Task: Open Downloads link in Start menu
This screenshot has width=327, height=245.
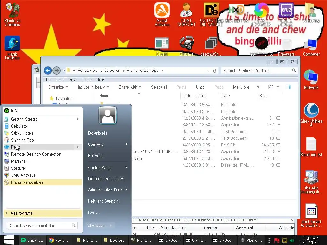Action: [98, 133]
